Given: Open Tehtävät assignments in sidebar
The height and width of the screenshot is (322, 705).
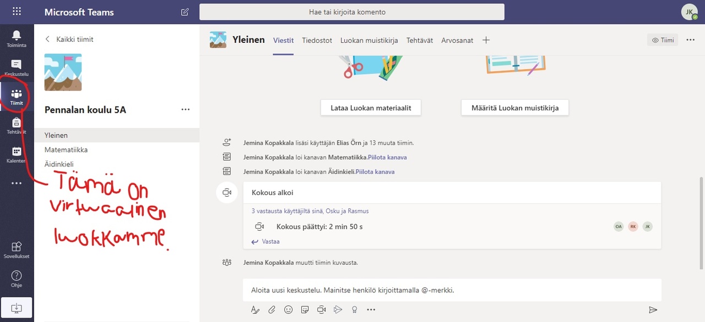Looking at the screenshot, I should pos(17,126).
